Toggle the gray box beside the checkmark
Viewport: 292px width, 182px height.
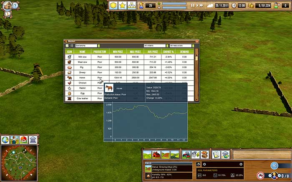(x=71, y=46)
